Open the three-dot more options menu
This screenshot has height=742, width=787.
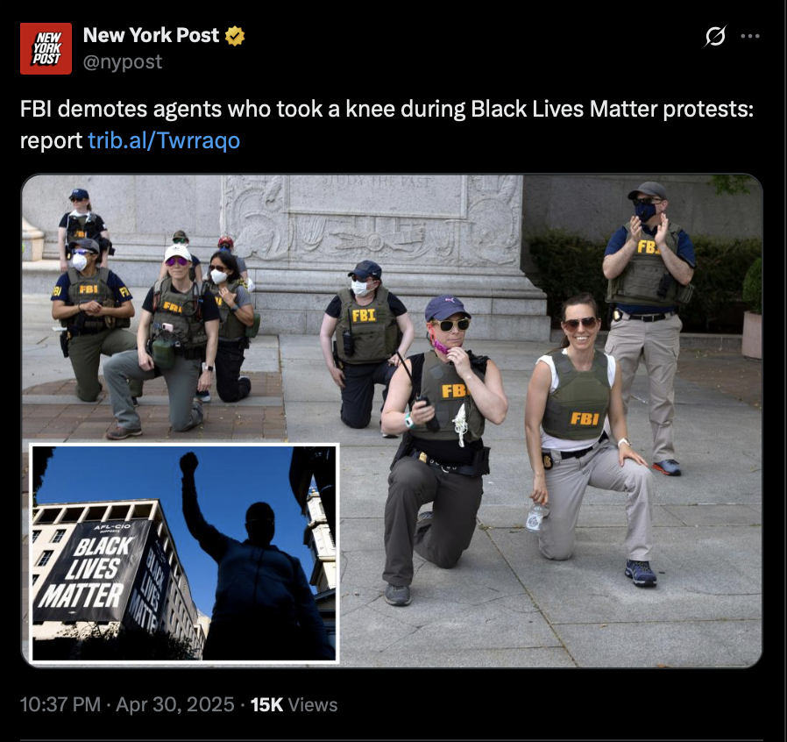point(750,36)
